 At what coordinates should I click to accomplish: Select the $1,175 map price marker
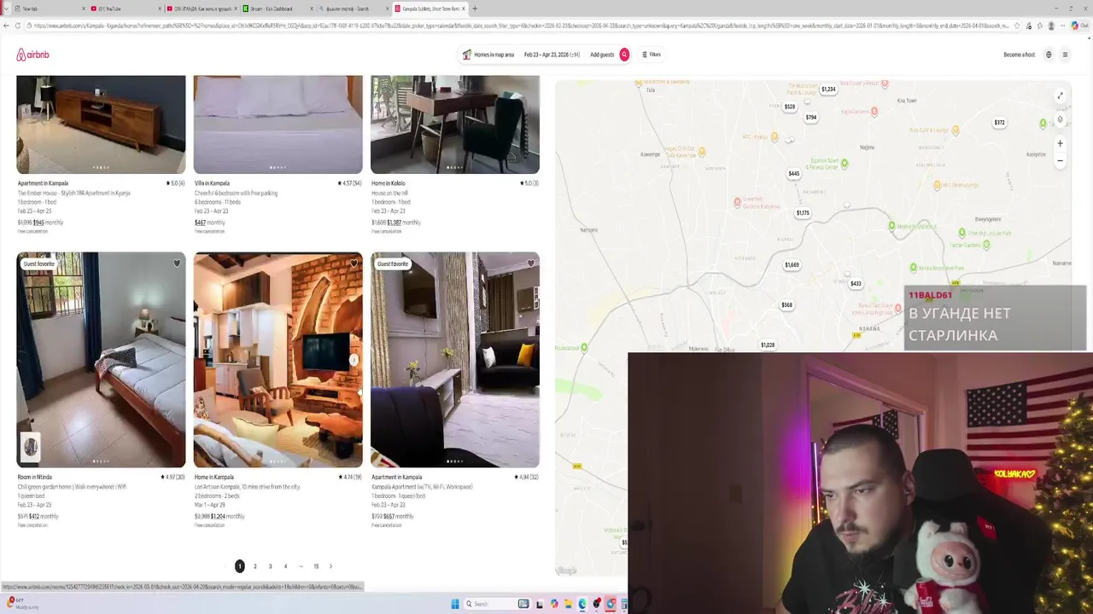(803, 213)
